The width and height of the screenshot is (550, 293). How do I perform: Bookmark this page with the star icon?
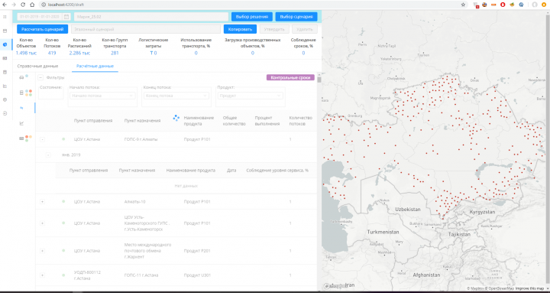point(463,5)
